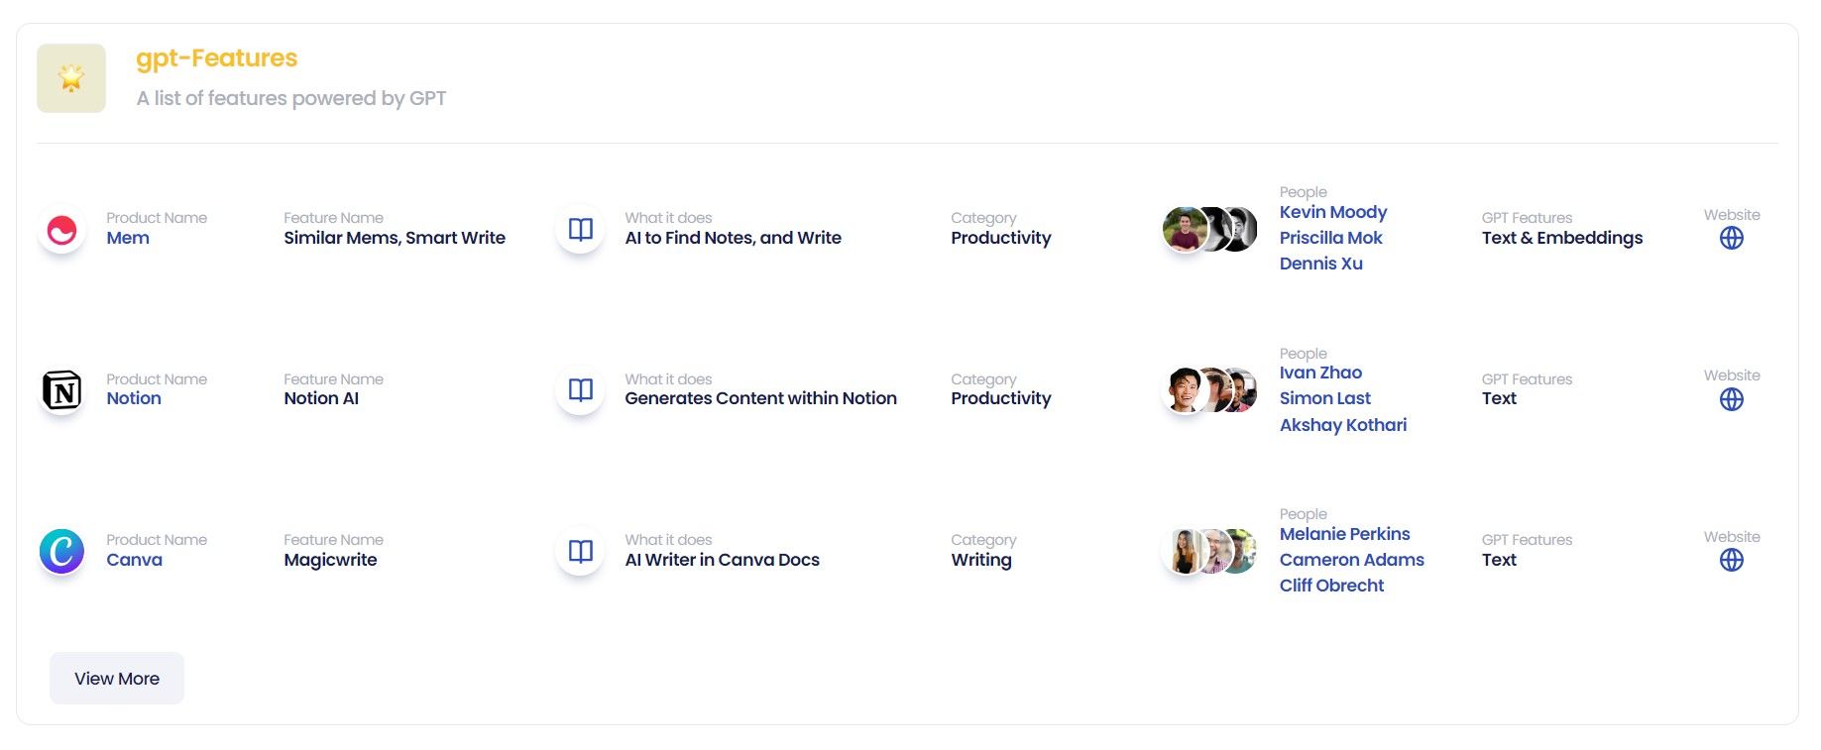Open the Canva product name link
This screenshot has width=1821, height=750.
pyautogui.click(x=135, y=560)
